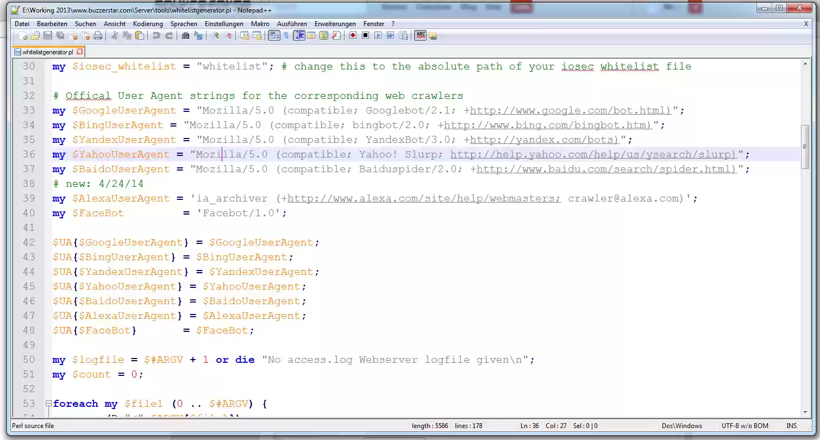Open the Erweiterungen menu
The height and width of the screenshot is (440, 820).
pyautogui.click(x=335, y=24)
